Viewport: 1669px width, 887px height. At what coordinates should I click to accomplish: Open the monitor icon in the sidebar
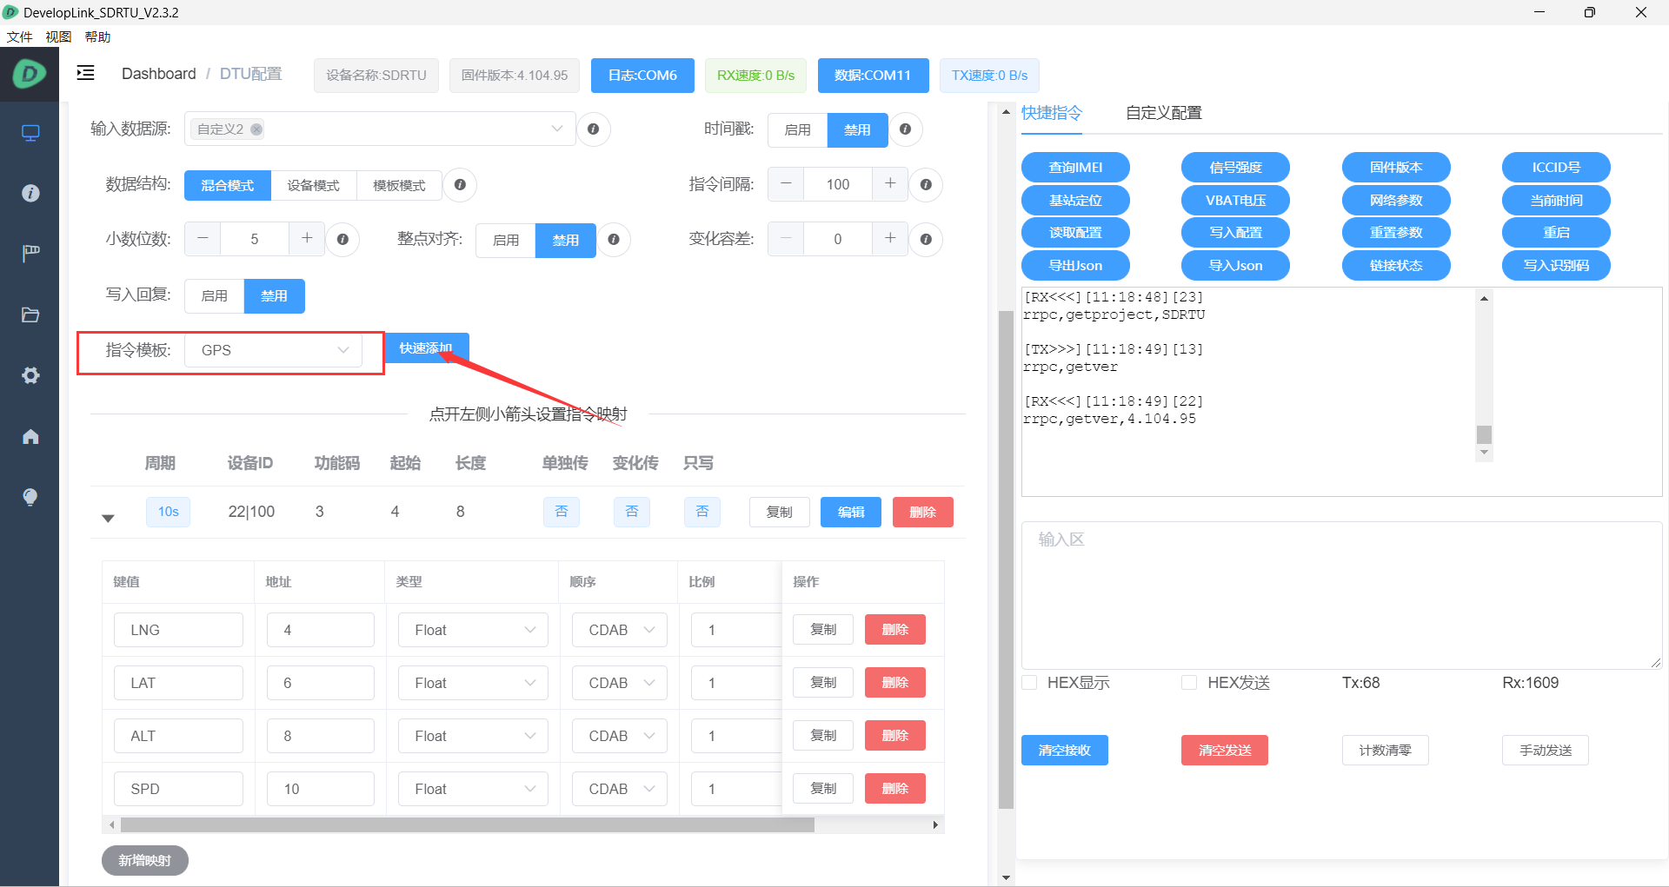30,133
